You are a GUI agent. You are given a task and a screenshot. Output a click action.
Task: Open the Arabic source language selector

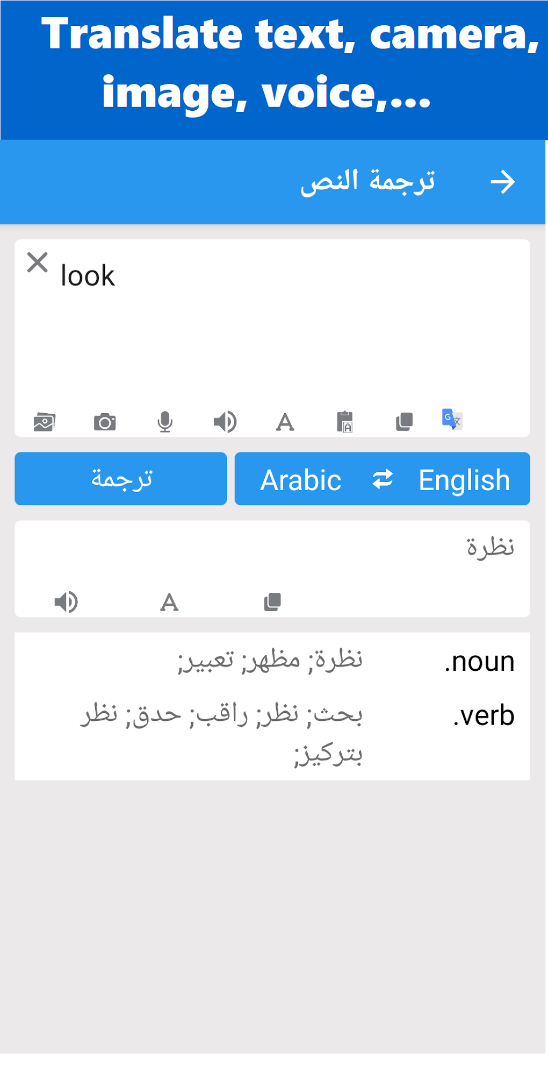(x=299, y=479)
